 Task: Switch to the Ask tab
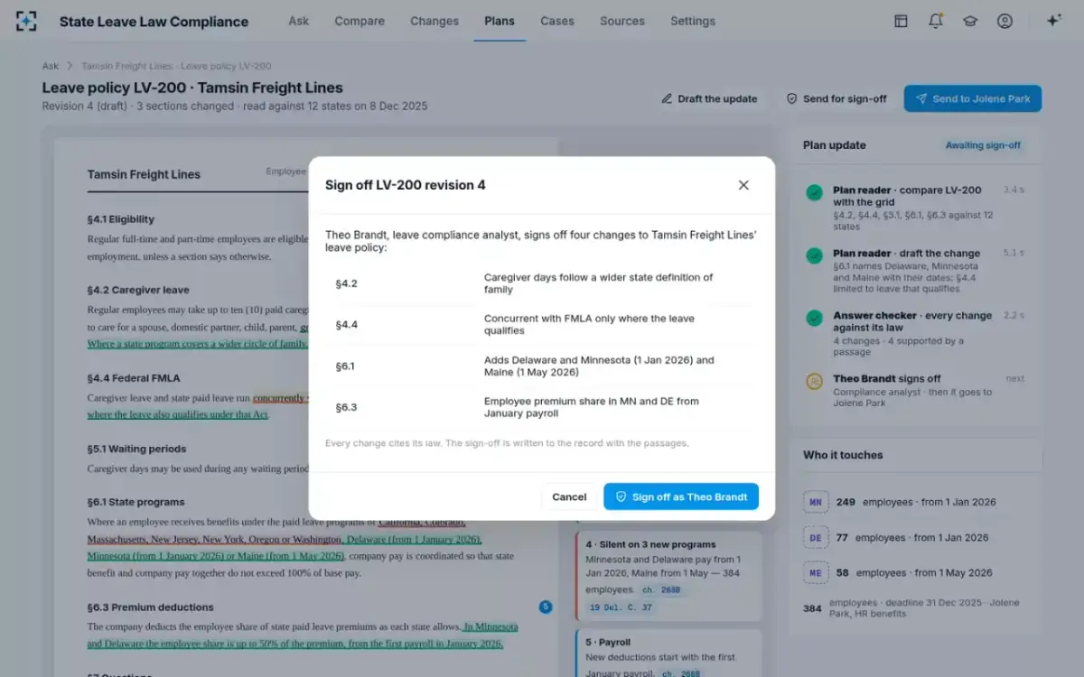[x=298, y=21]
